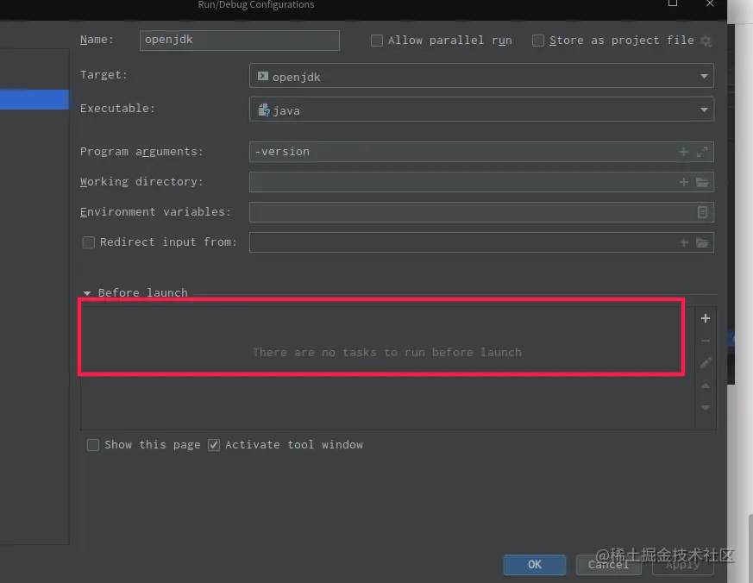The width and height of the screenshot is (753, 583).
Task: Open the gear icon beside Store as project file
Action: point(706,41)
